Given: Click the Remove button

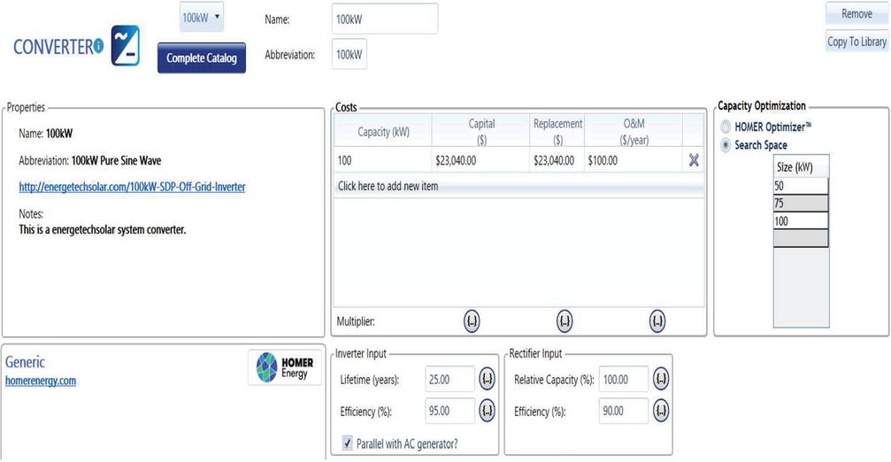Looking at the screenshot, I should coord(856,14).
